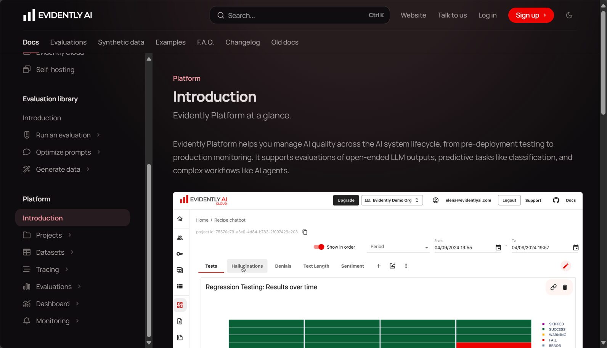Click the link icon on Regression Testing panel
607x348 pixels.
(553, 287)
